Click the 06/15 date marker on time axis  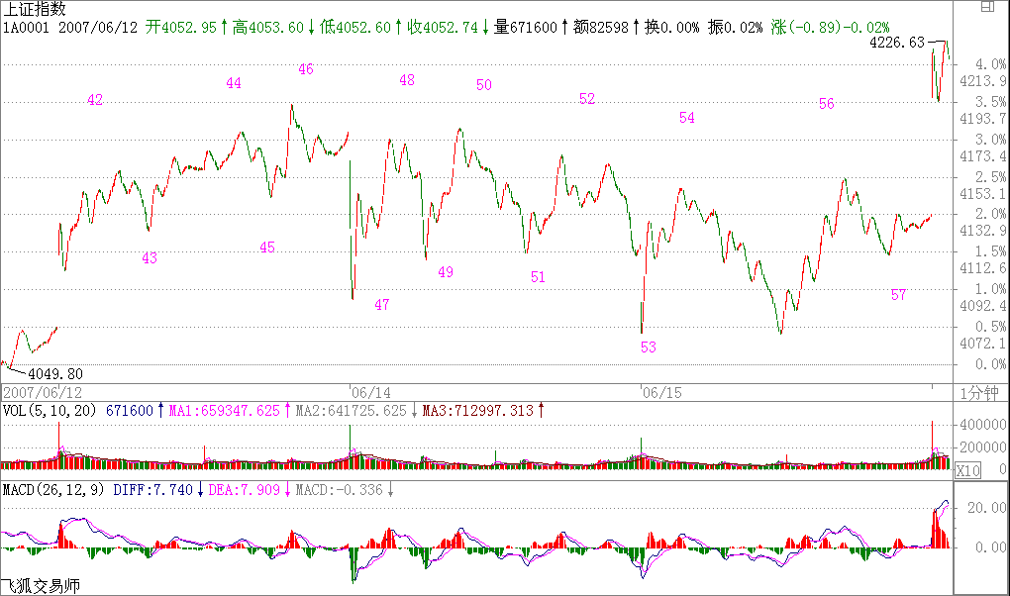[x=662, y=392]
